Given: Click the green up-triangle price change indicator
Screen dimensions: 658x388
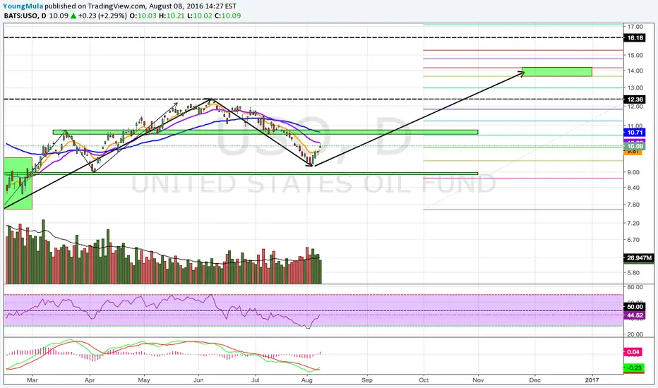Looking at the screenshot, I should click(x=73, y=16).
